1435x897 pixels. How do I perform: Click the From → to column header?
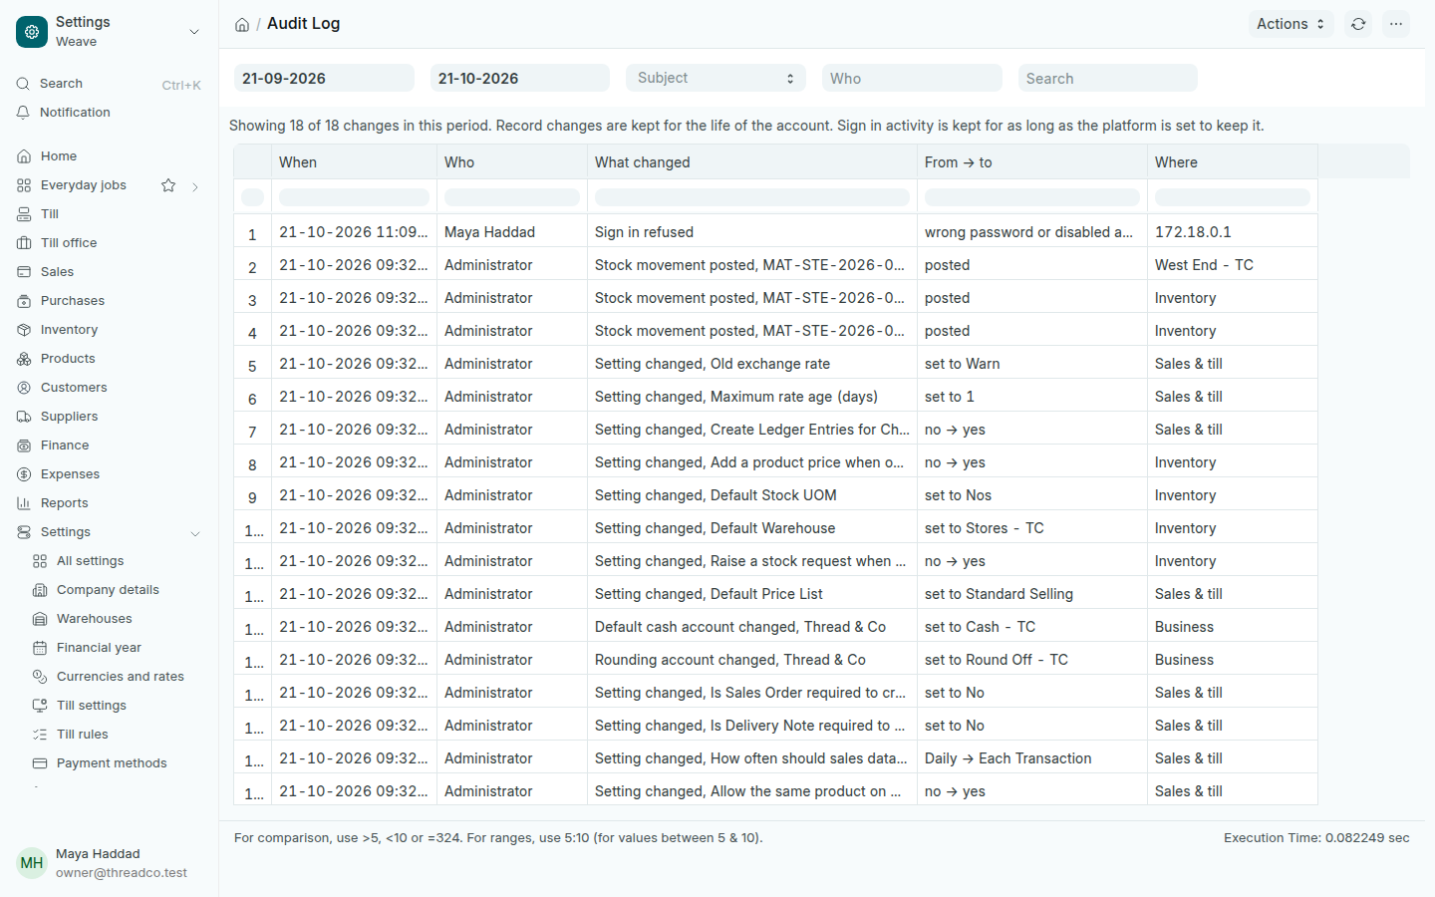pos(1032,162)
